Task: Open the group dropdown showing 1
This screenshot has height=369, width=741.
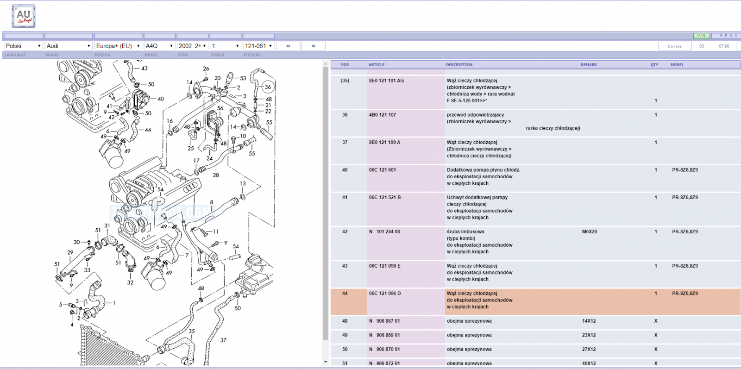Action: tap(226, 46)
